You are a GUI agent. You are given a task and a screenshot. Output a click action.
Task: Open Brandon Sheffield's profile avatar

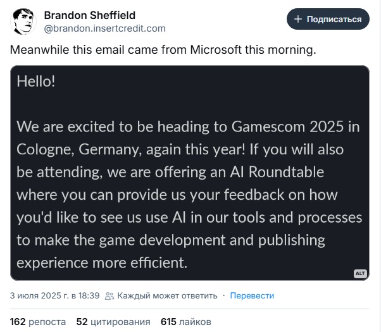(x=23, y=22)
